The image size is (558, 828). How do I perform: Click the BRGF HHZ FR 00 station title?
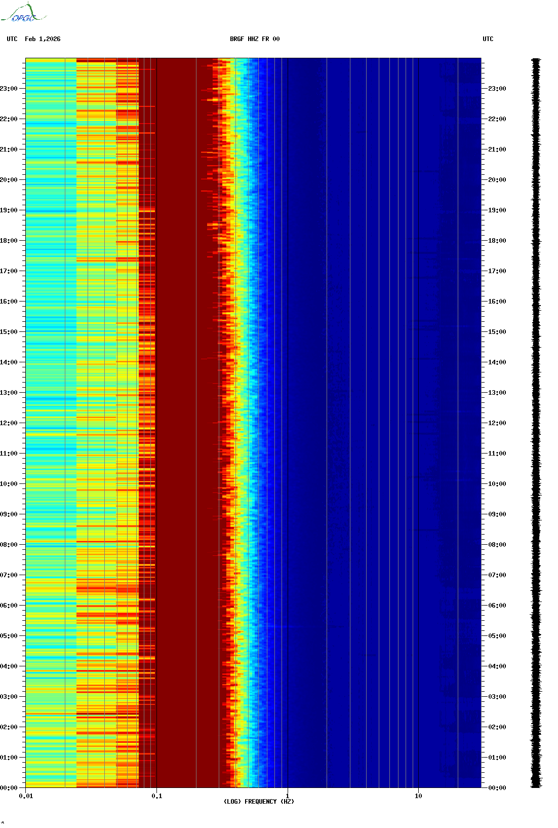pos(254,39)
